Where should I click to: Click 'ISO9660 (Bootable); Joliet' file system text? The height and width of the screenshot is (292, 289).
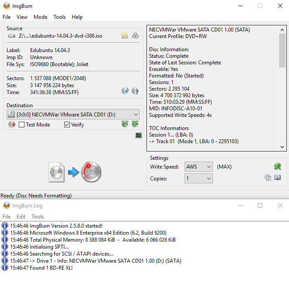click(59, 64)
